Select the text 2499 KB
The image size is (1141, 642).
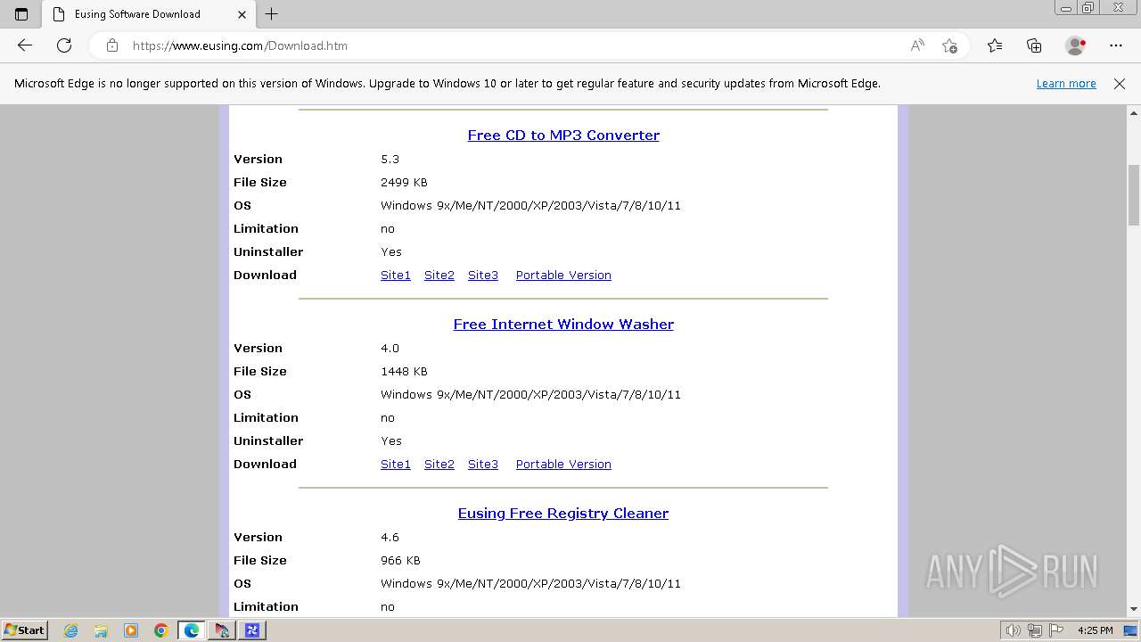(404, 183)
